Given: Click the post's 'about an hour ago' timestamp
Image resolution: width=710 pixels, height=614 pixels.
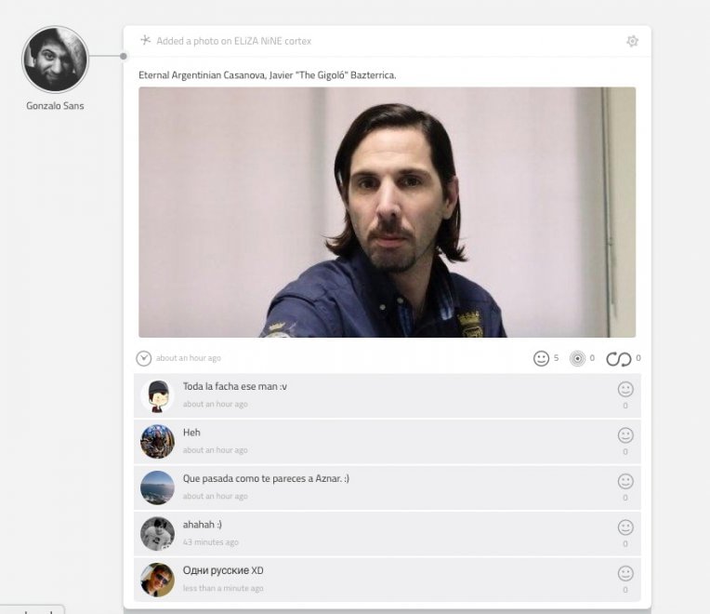Looking at the screenshot, I should point(189,358).
